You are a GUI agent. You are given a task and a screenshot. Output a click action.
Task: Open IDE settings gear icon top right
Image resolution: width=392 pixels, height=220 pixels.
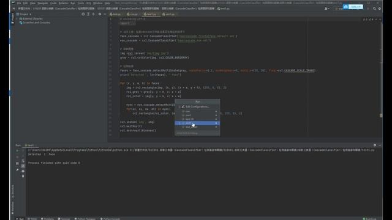coord(380,9)
